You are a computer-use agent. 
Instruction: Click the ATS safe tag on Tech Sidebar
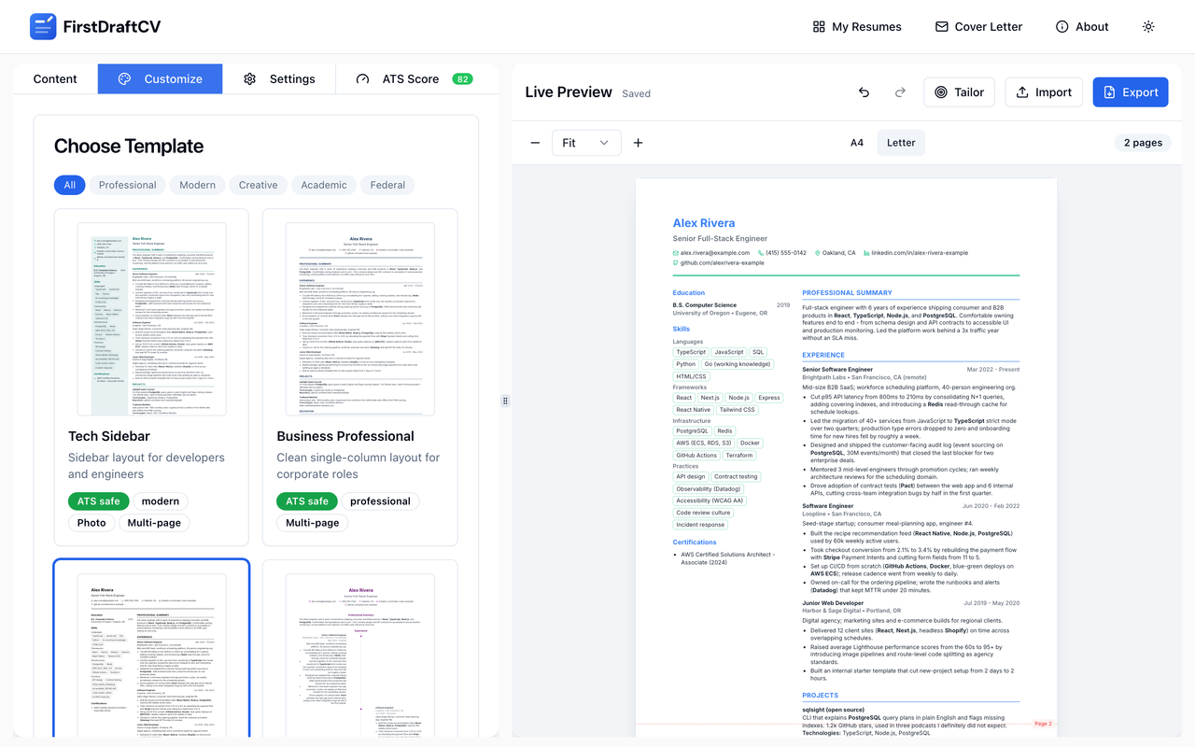click(98, 501)
